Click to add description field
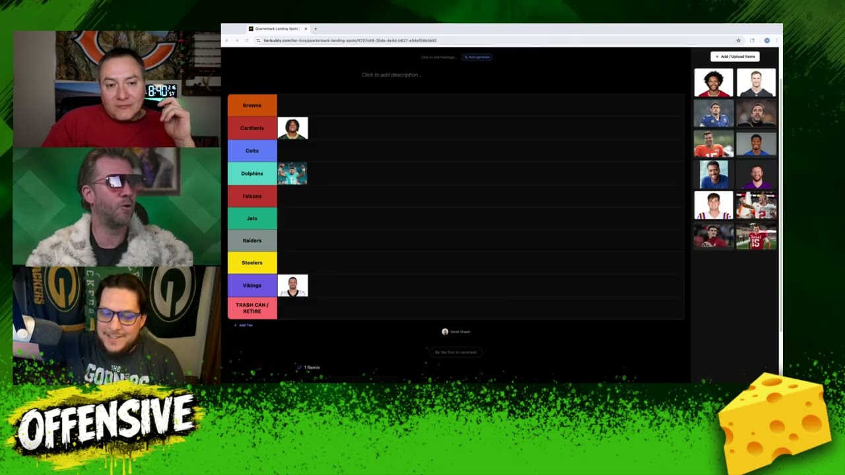 coord(391,75)
